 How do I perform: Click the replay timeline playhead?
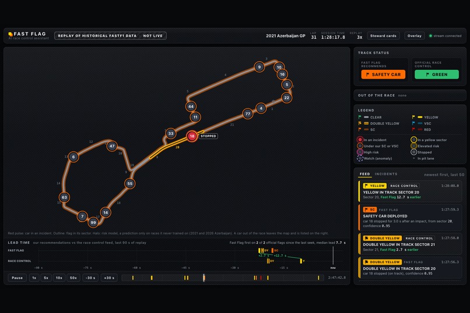(x=204, y=278)
